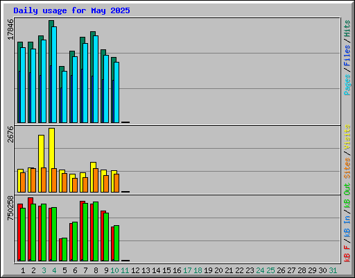Click the green kB Out bar for day 8
This screenshot has height=278, width=355.
click(96, 231)
